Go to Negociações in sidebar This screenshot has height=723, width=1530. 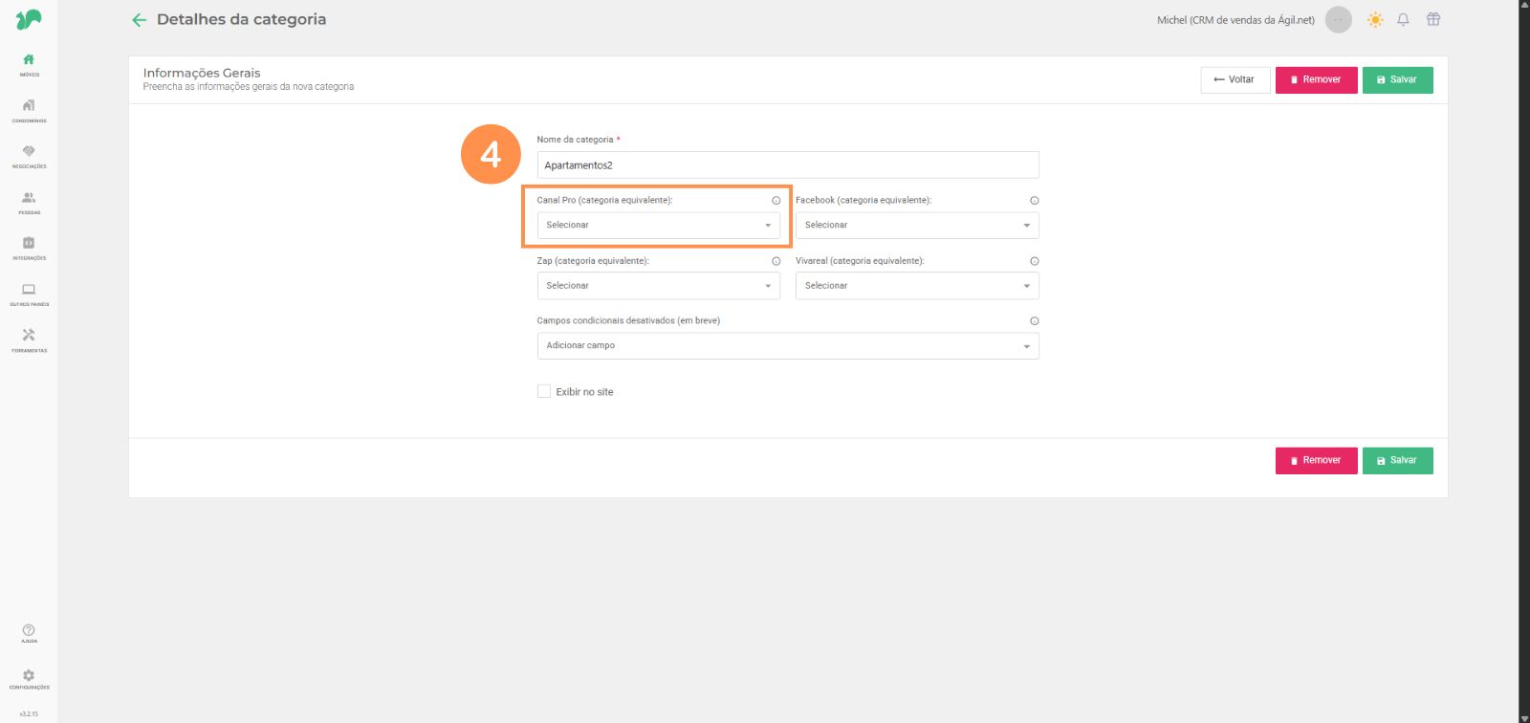click(29, 155)
